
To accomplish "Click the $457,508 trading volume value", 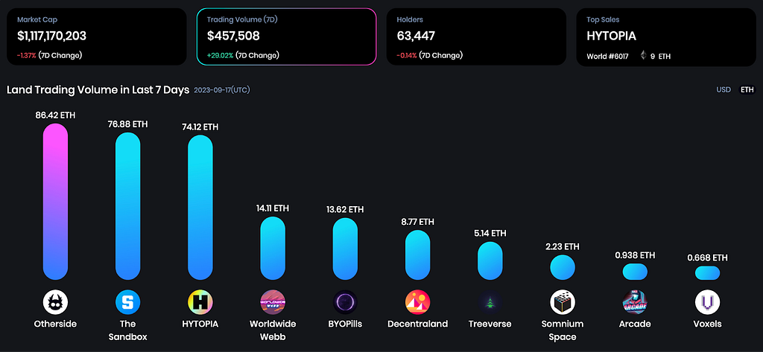I will coord(233,36).
